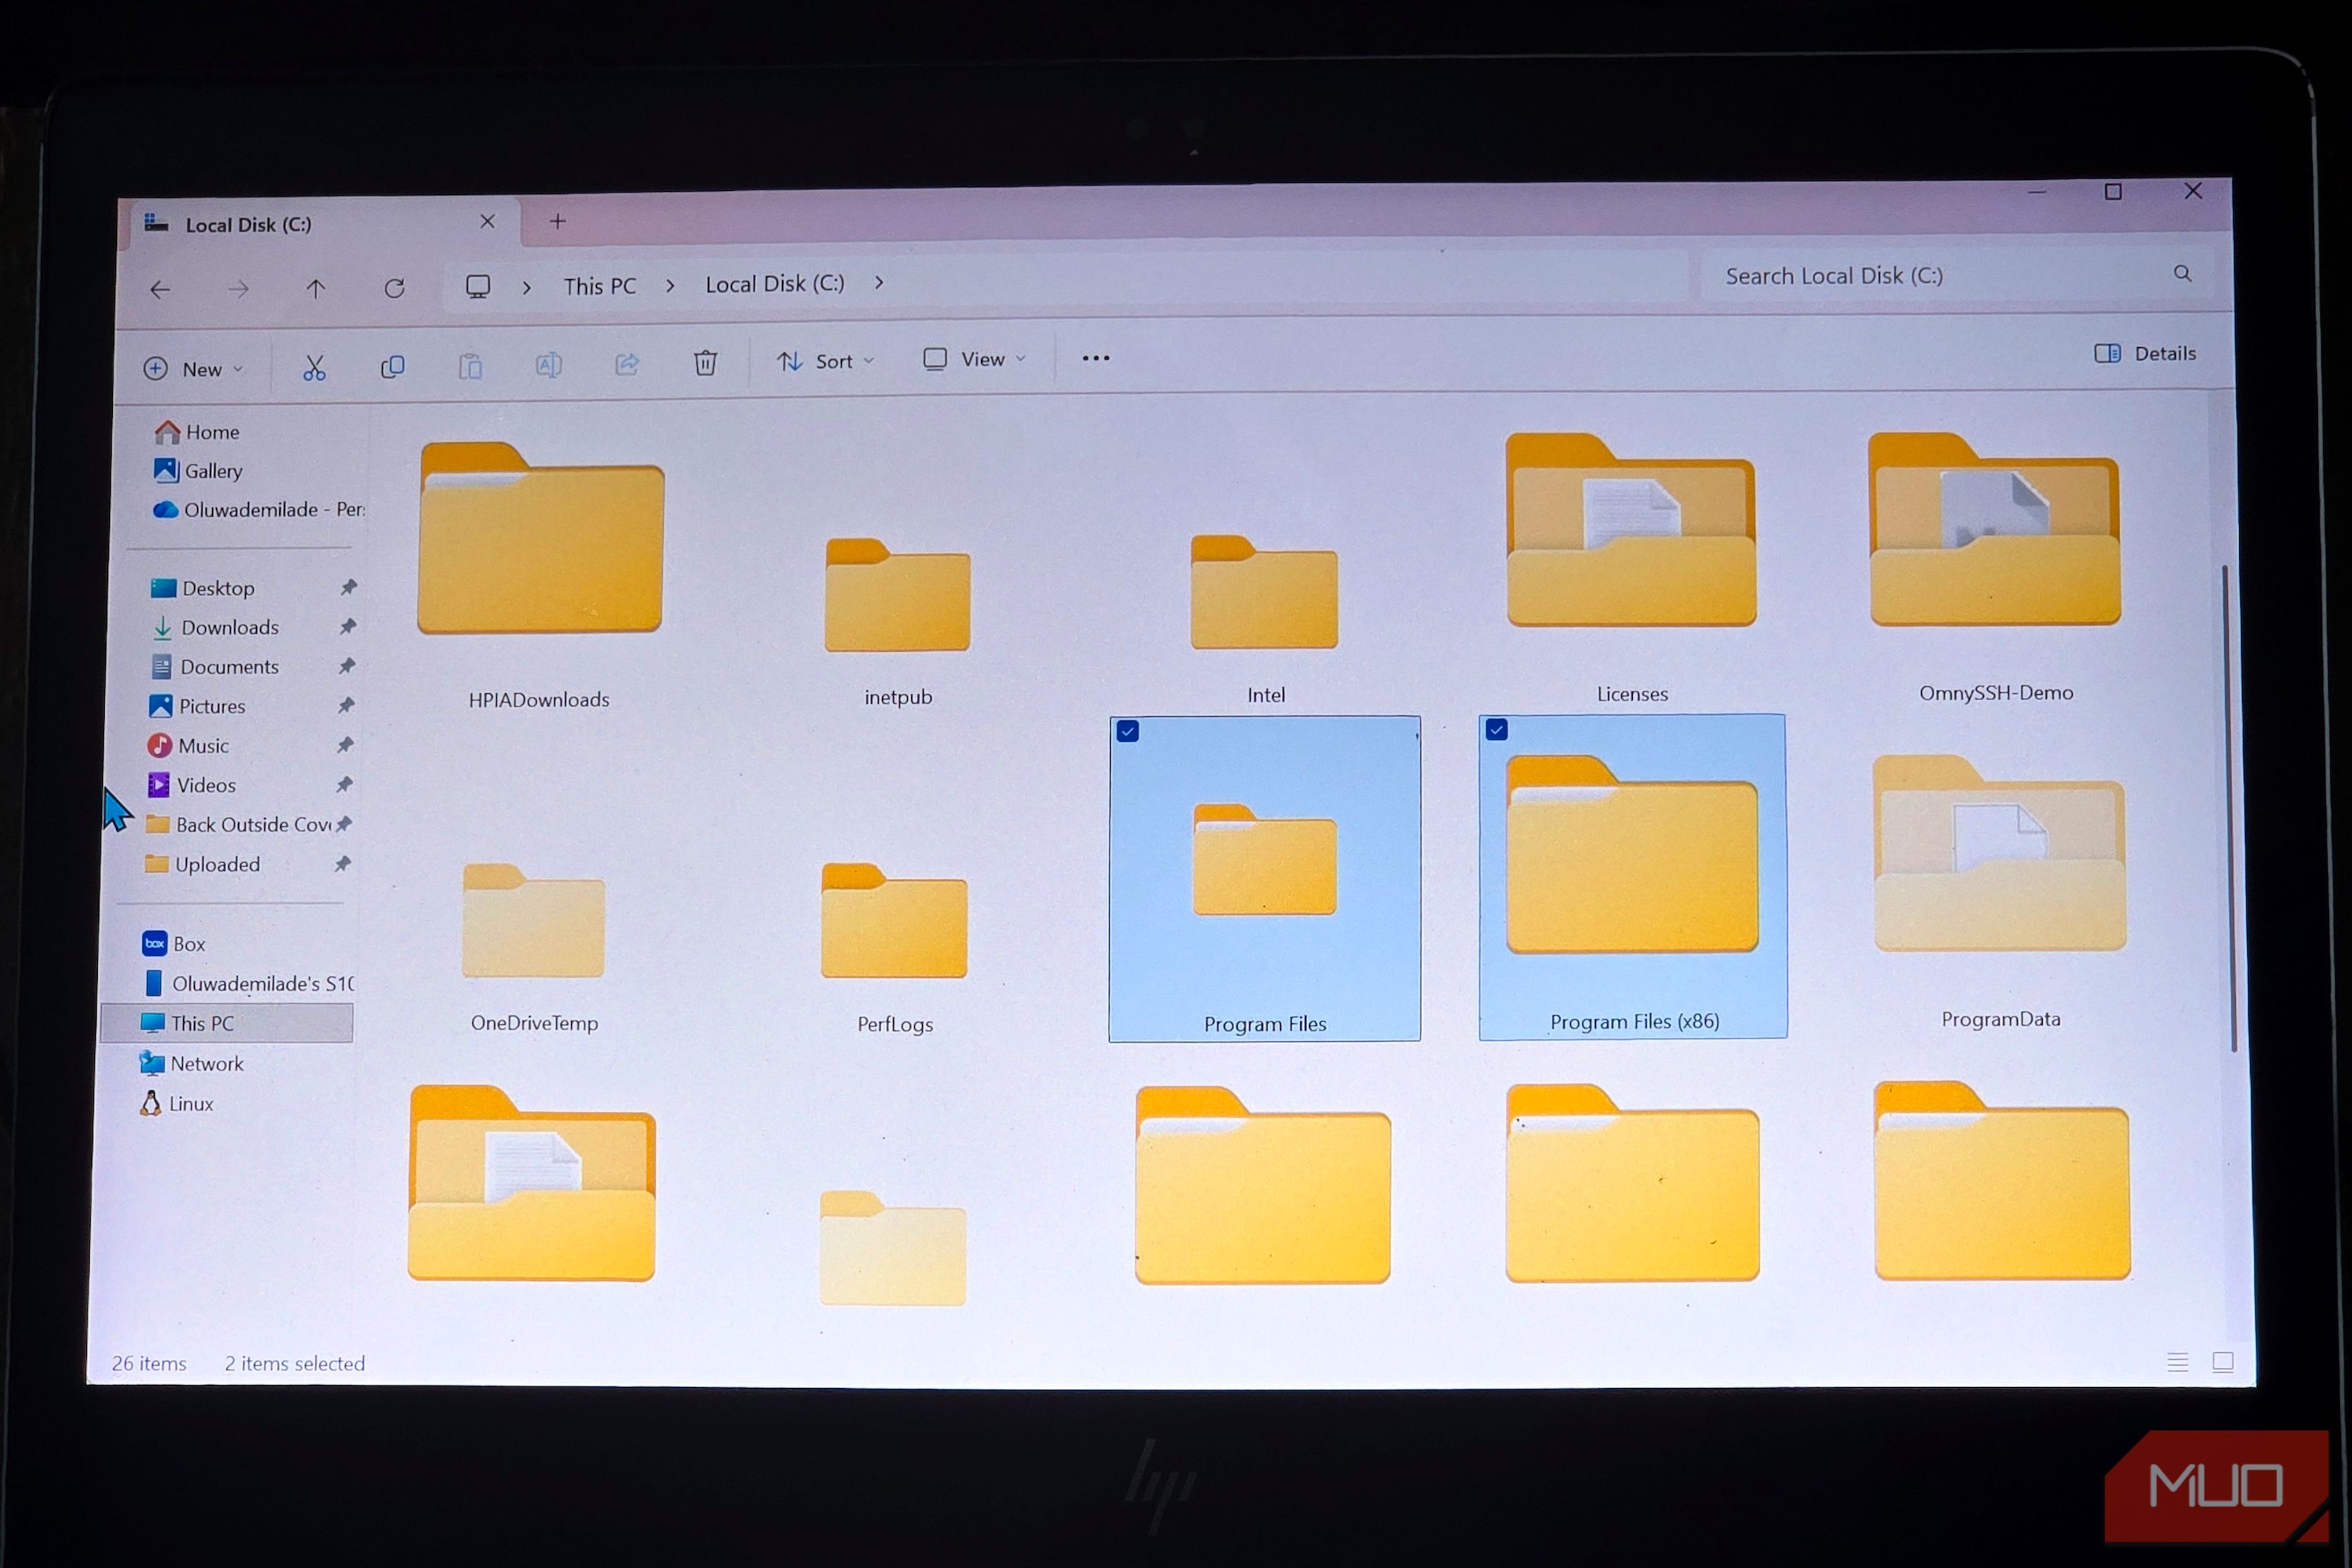Open the Sort dropdown menu
Image resolution: width=2352 pixels, height=1568 pixels.
(x=826, y=361)
